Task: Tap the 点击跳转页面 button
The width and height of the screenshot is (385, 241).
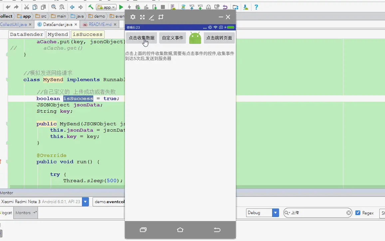Action: click(x=219, y=38)
